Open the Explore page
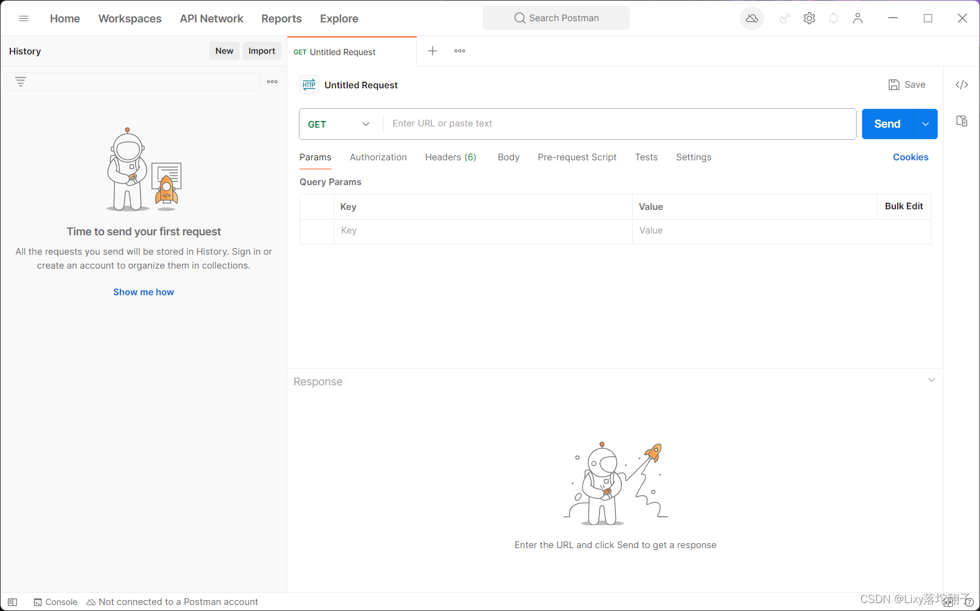The image size is (980, 611). 339,18
